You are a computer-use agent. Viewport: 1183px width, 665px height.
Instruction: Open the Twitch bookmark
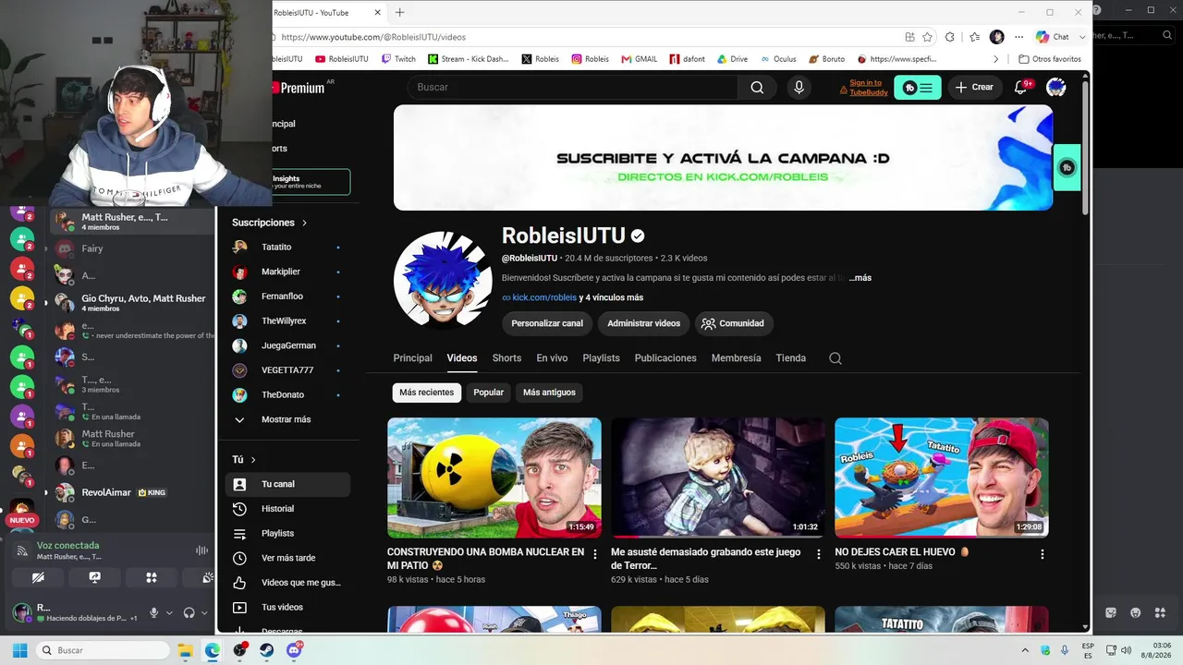pyautogui.click(x=399, y=59)
